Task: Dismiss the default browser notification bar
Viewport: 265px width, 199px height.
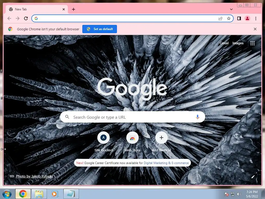Action: tap(255, 29)
